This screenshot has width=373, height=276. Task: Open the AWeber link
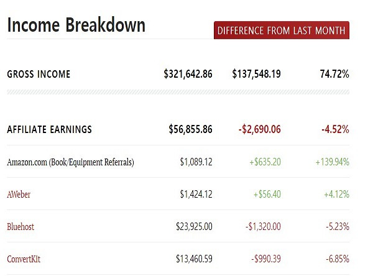[19, 195]
